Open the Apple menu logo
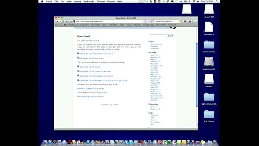Screen dimensions: 259x146 point(42,1)
